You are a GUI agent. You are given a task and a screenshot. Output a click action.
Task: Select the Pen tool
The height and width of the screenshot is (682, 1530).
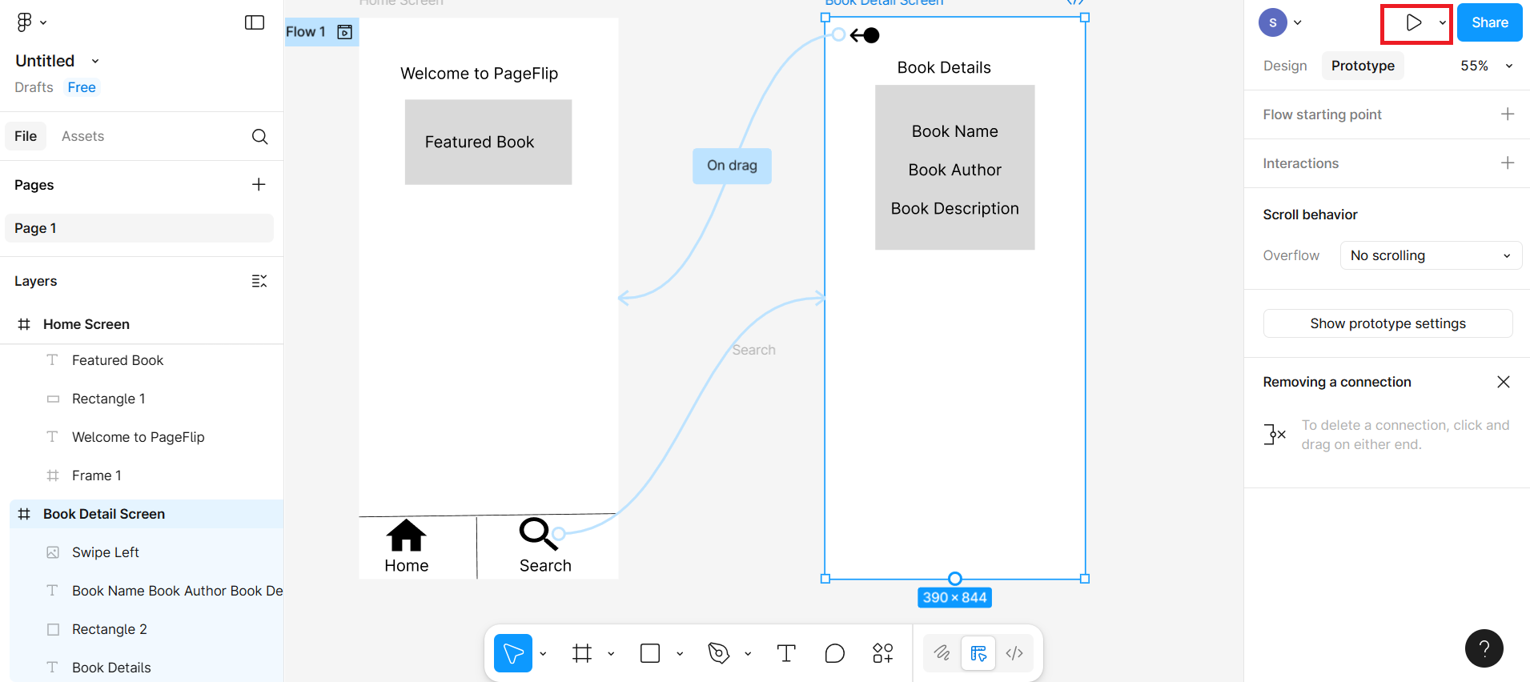[718, 654]
